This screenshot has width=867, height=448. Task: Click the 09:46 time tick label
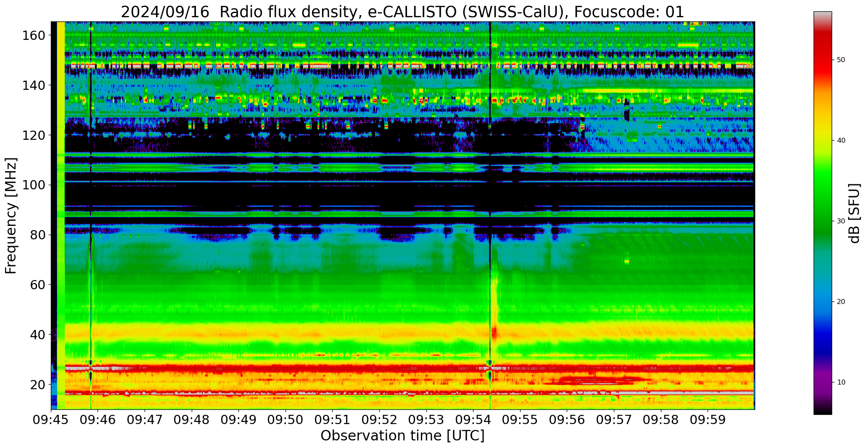click(98, 420)
